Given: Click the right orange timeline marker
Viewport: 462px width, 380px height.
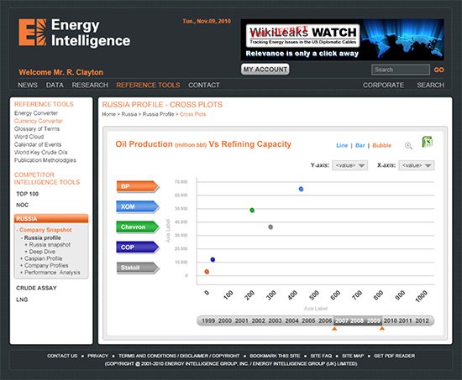Looking at the screenshot, I should (x=382, y=328).
